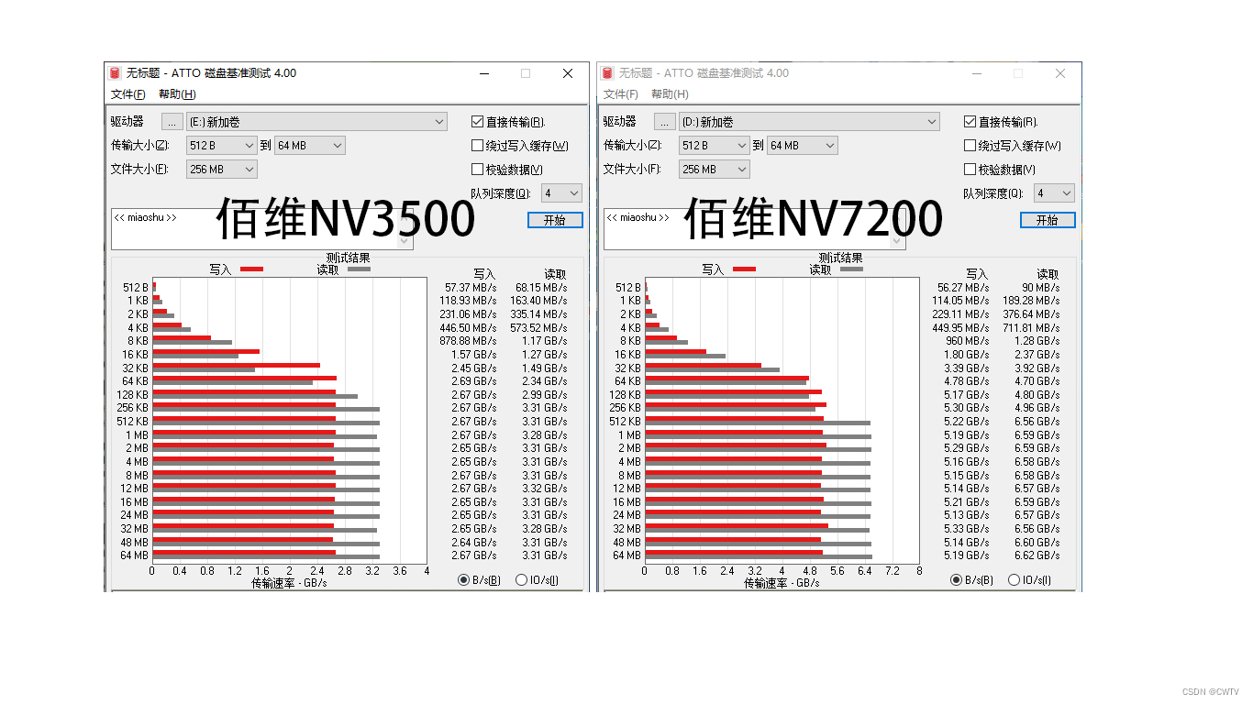The image size is (1253, 704).
Task: Enable bypass write cache in the left window
Action: pos(477,145)
